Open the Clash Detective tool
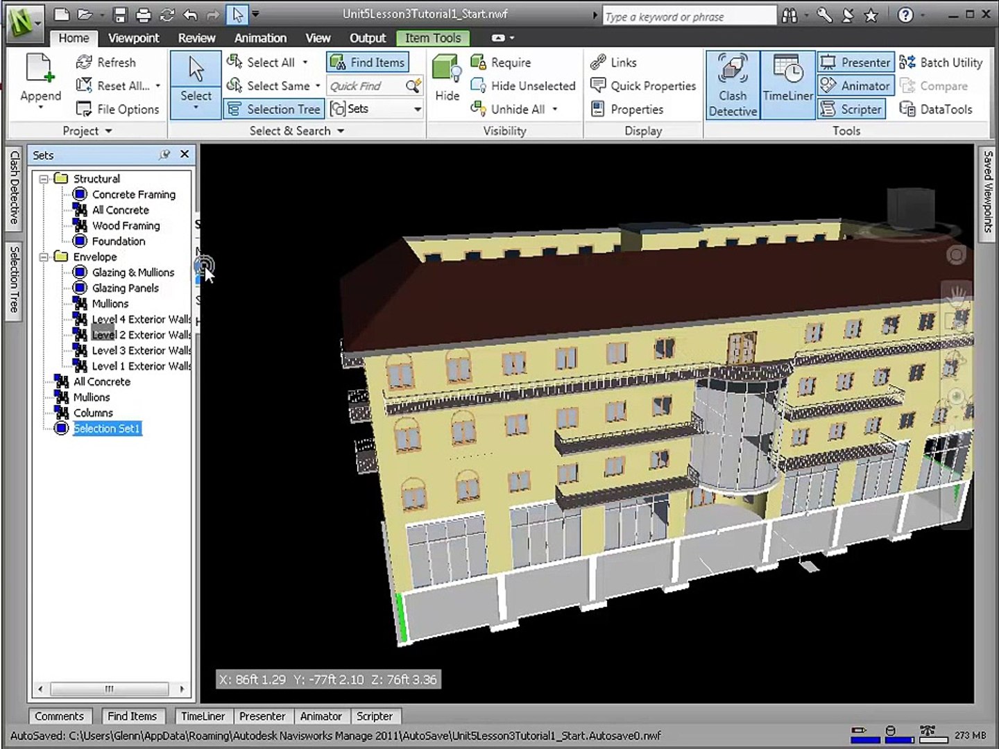999x749 pixels. pos(733,86)
